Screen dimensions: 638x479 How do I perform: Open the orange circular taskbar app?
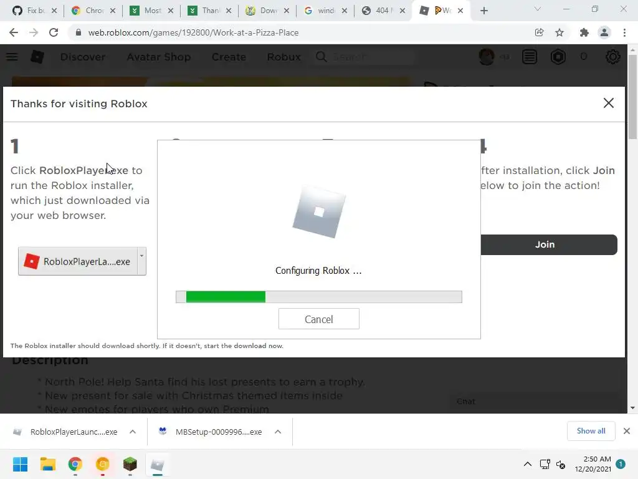click(x=103, y=464)
